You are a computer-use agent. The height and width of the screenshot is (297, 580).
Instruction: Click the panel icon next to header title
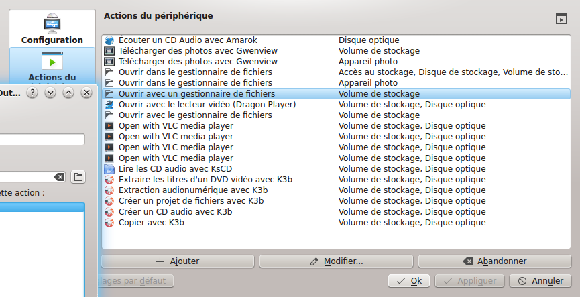561,19
